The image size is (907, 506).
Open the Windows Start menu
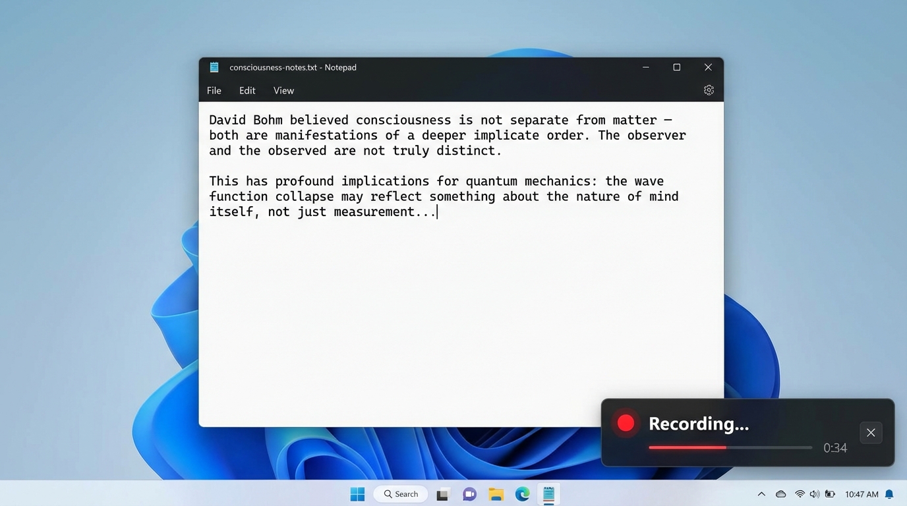357,494
